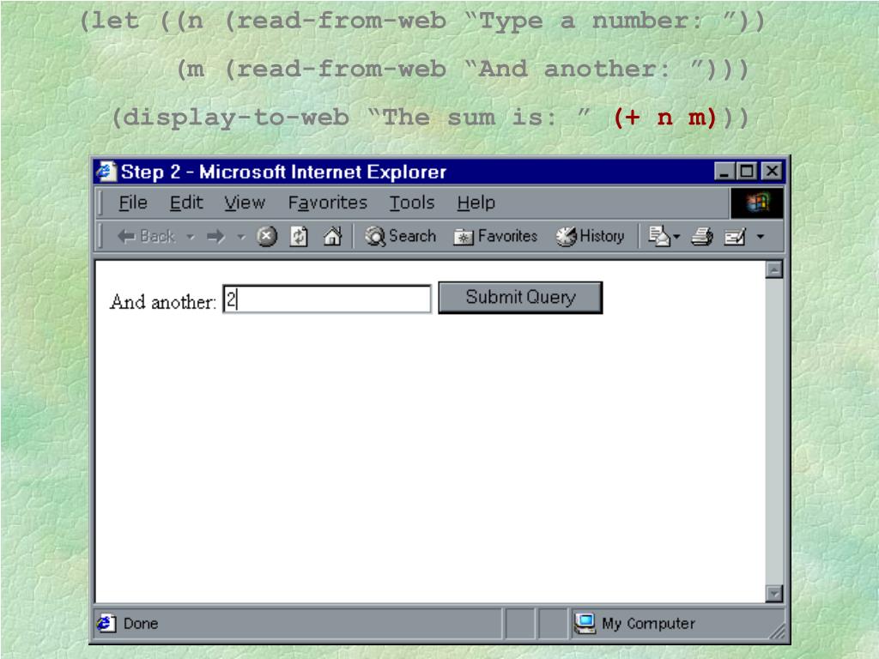The image size is (879, 659).
Task: Open the History toolbar button
Action: coord(590,237)
